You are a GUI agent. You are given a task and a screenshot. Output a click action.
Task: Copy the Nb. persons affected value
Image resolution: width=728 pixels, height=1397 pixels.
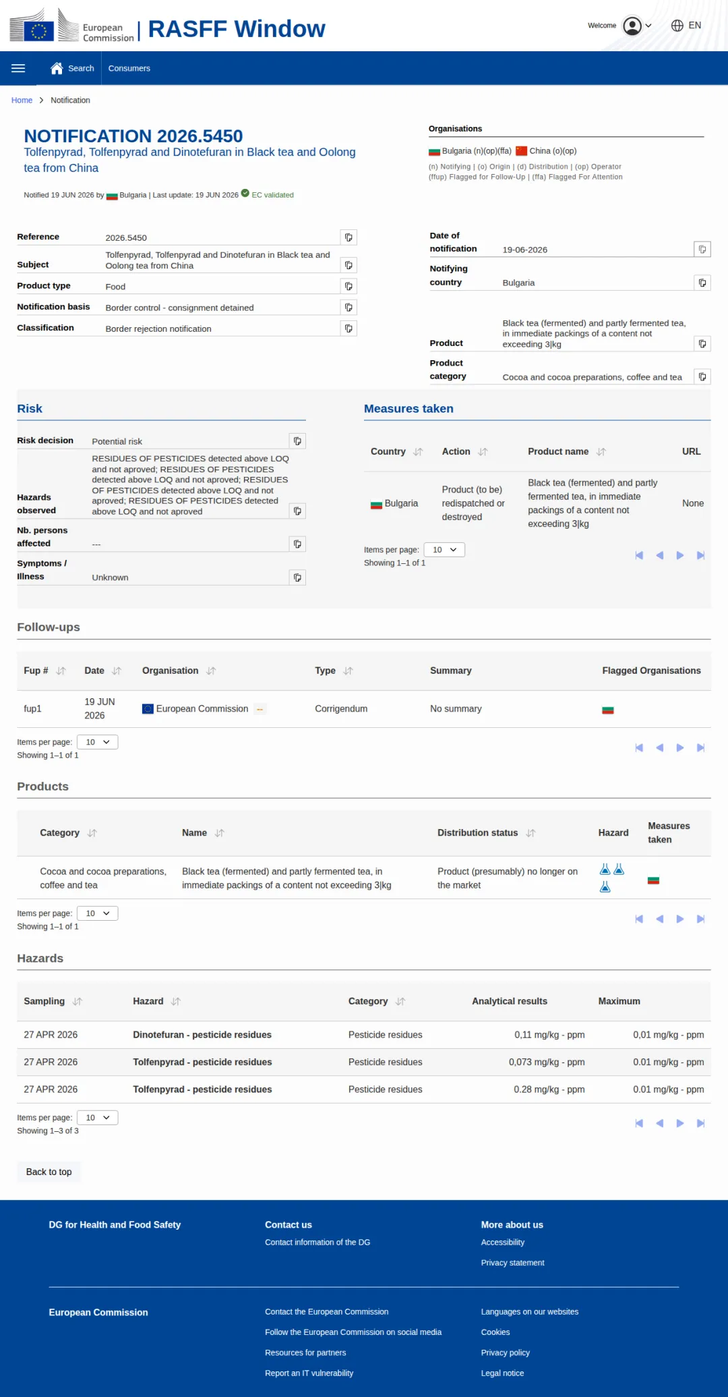pyautogui.click(x=297, y=544)
